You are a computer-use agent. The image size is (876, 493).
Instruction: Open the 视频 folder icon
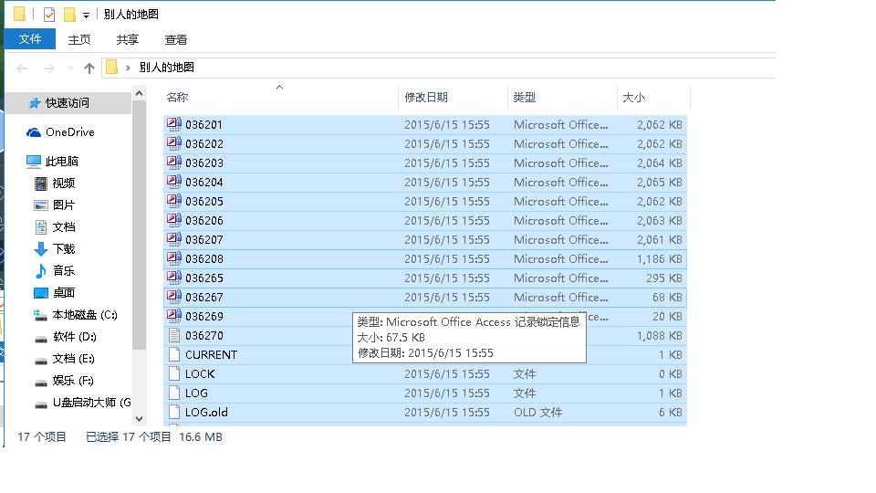tap(41, 184)
